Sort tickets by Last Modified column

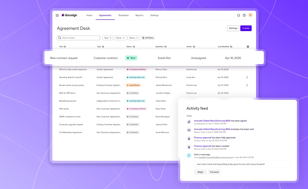point(225,47)
